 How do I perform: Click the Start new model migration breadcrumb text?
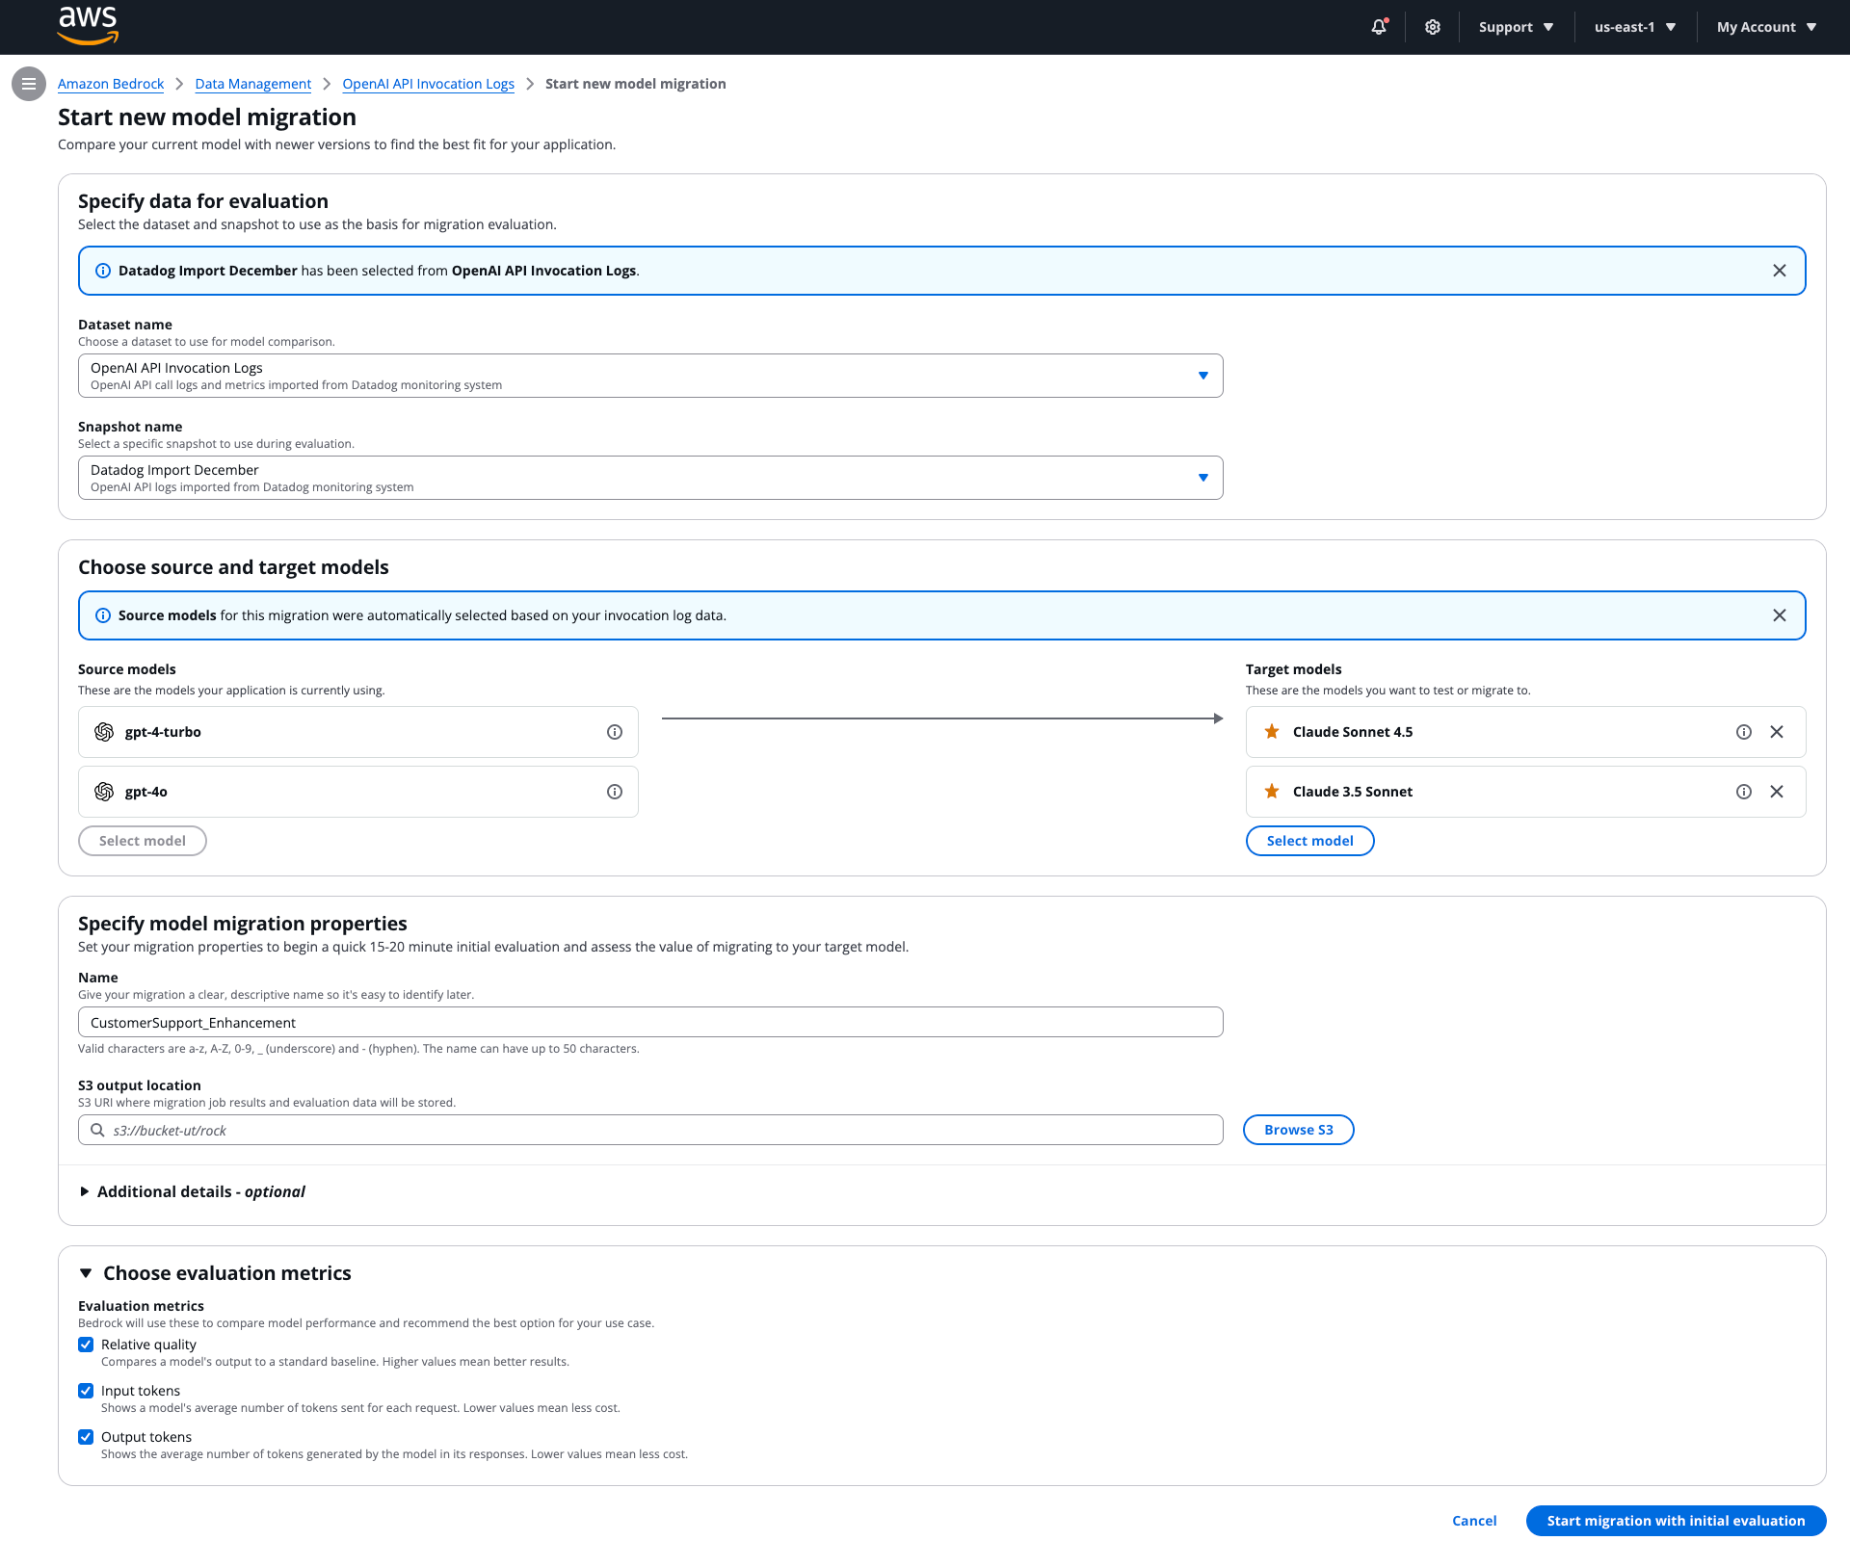636,84
